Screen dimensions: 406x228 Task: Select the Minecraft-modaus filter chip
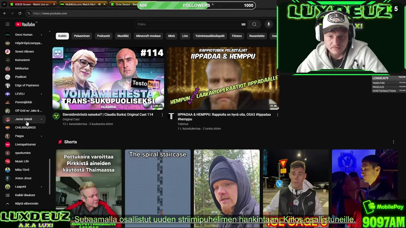[x=148, y=36]
